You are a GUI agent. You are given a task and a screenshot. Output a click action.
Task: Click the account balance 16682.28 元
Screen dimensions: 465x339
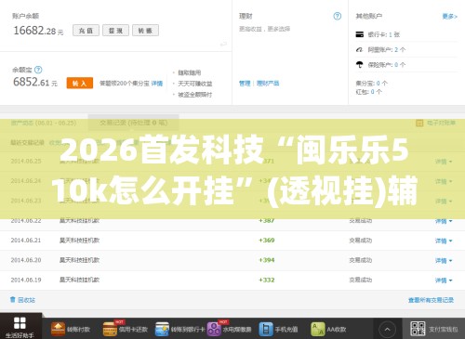[x=38, y=31]
